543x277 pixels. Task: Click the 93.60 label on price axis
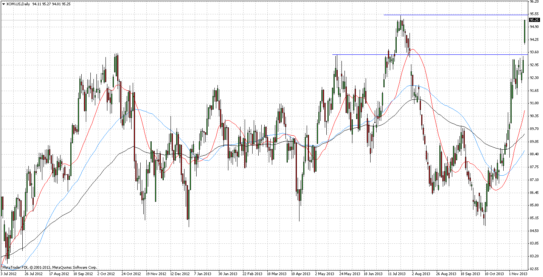tap(534, 52)
